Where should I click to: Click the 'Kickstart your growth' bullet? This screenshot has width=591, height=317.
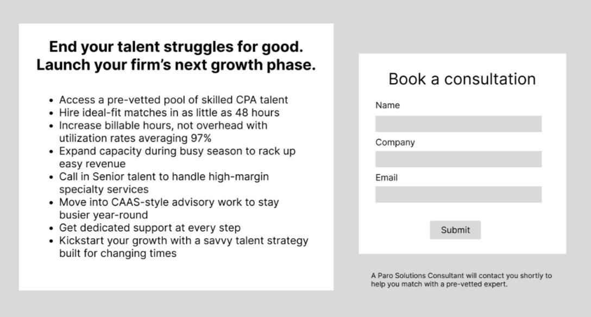[x=184, y=240]
